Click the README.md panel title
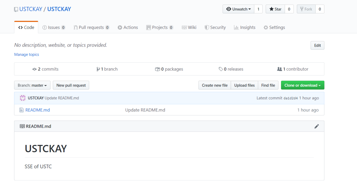The height and width of the screenshot is (187, 357). tap(38, 126)
